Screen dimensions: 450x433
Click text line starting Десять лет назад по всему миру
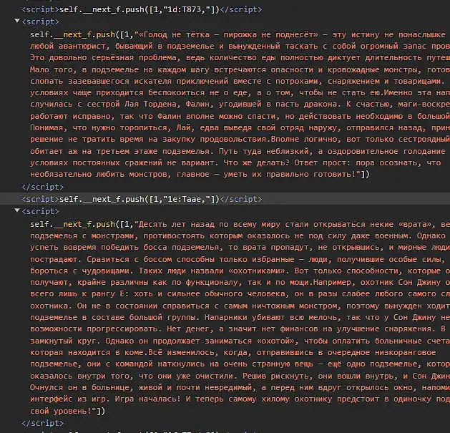click(x=240, y=224)
